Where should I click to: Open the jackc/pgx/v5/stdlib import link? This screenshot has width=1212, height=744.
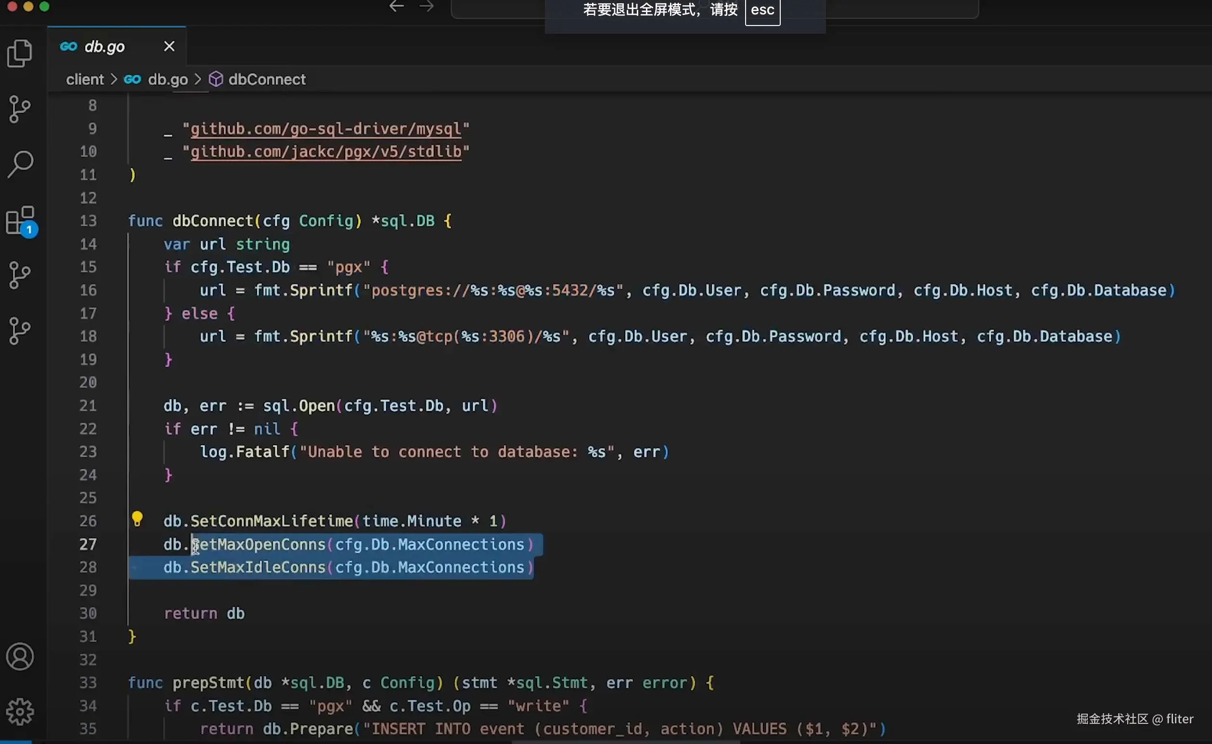tap(326, 152)
